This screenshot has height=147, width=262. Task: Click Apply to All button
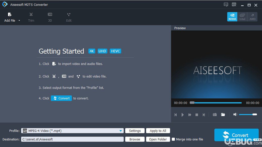tap(158, 131)
